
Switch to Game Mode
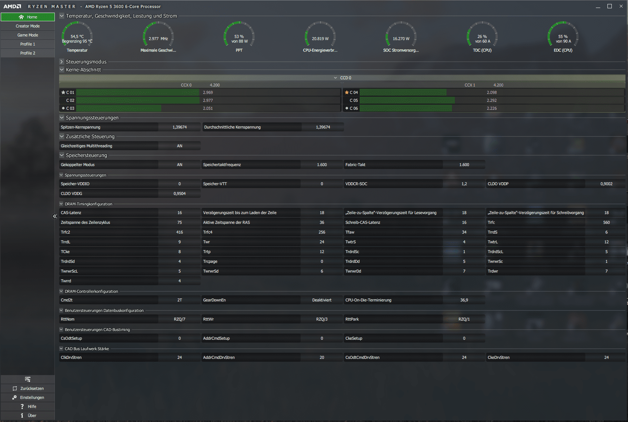[x=28, y=35]
